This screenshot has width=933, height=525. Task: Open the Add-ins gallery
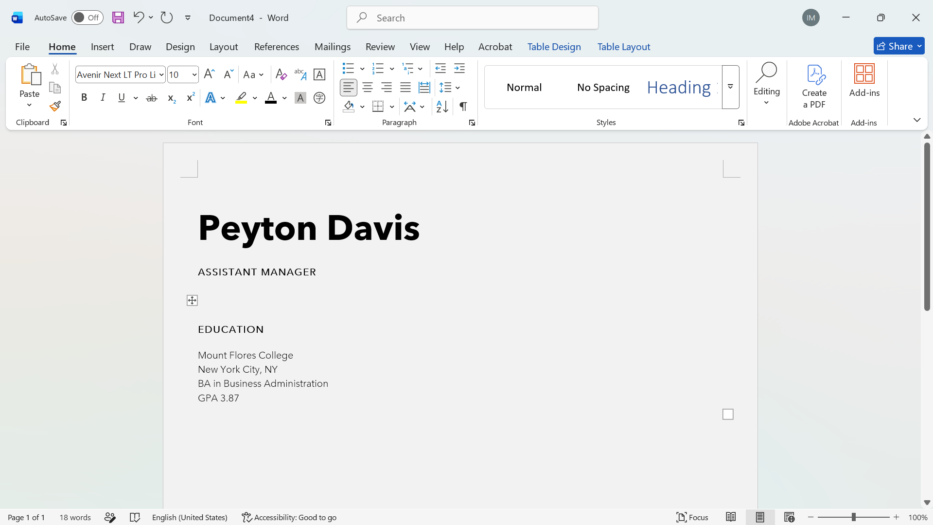(x=864, y=81)
